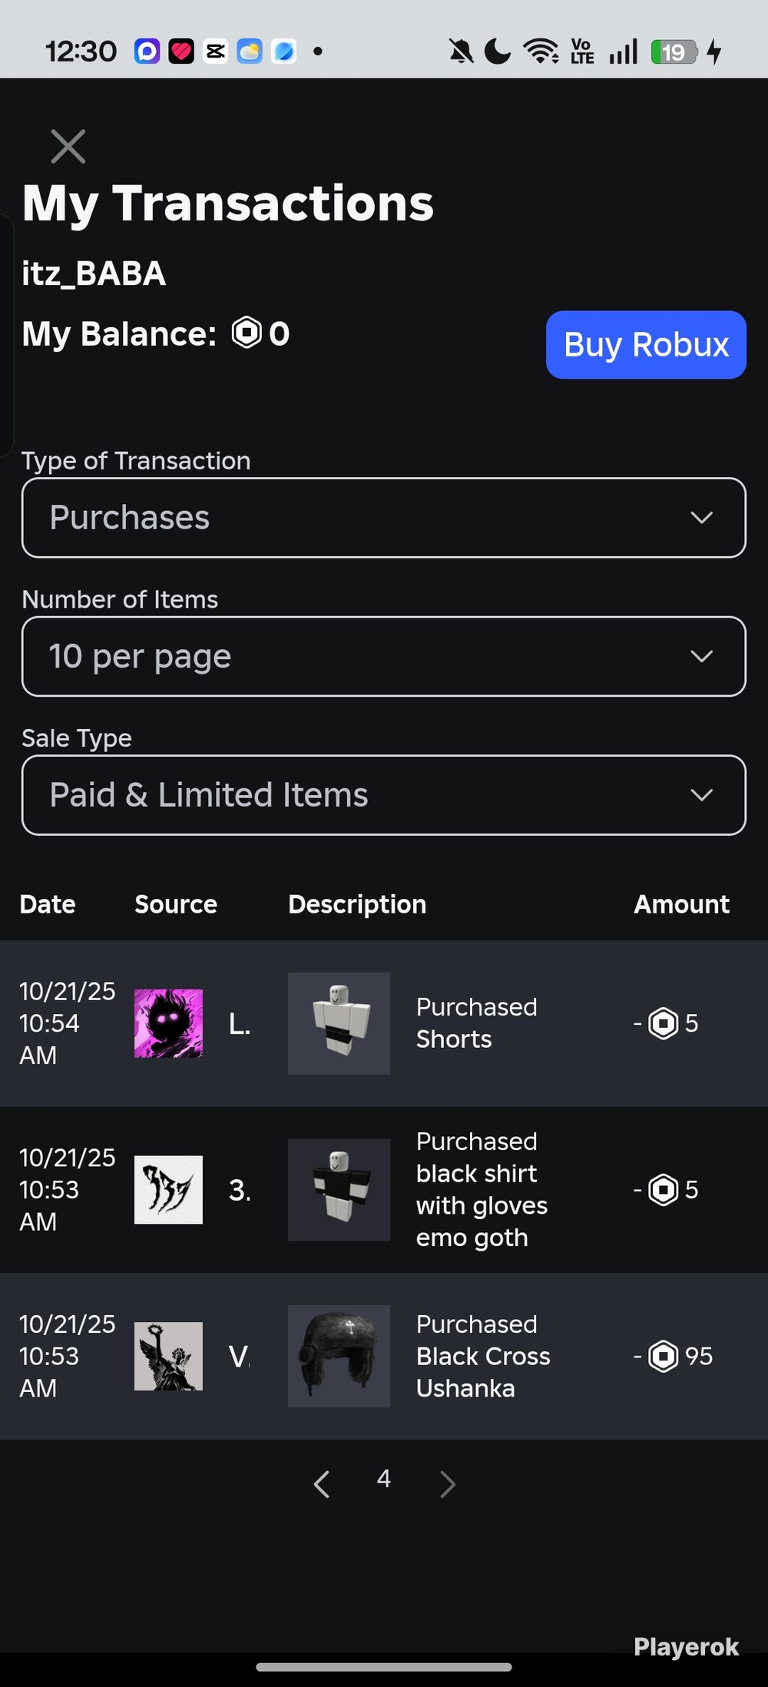
Task: View the Black Cross Ushanka thumbnail
Action: coord(339,1356)
